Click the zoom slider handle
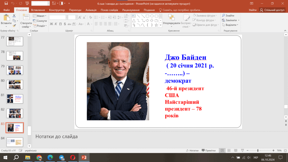The height and width of the screenshot is (162, 288). click(x=258, y=150)
